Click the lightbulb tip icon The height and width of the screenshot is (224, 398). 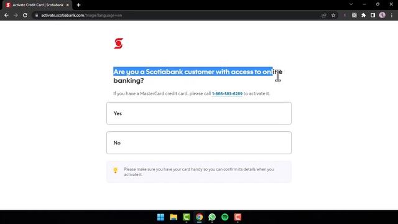(116, 170)
